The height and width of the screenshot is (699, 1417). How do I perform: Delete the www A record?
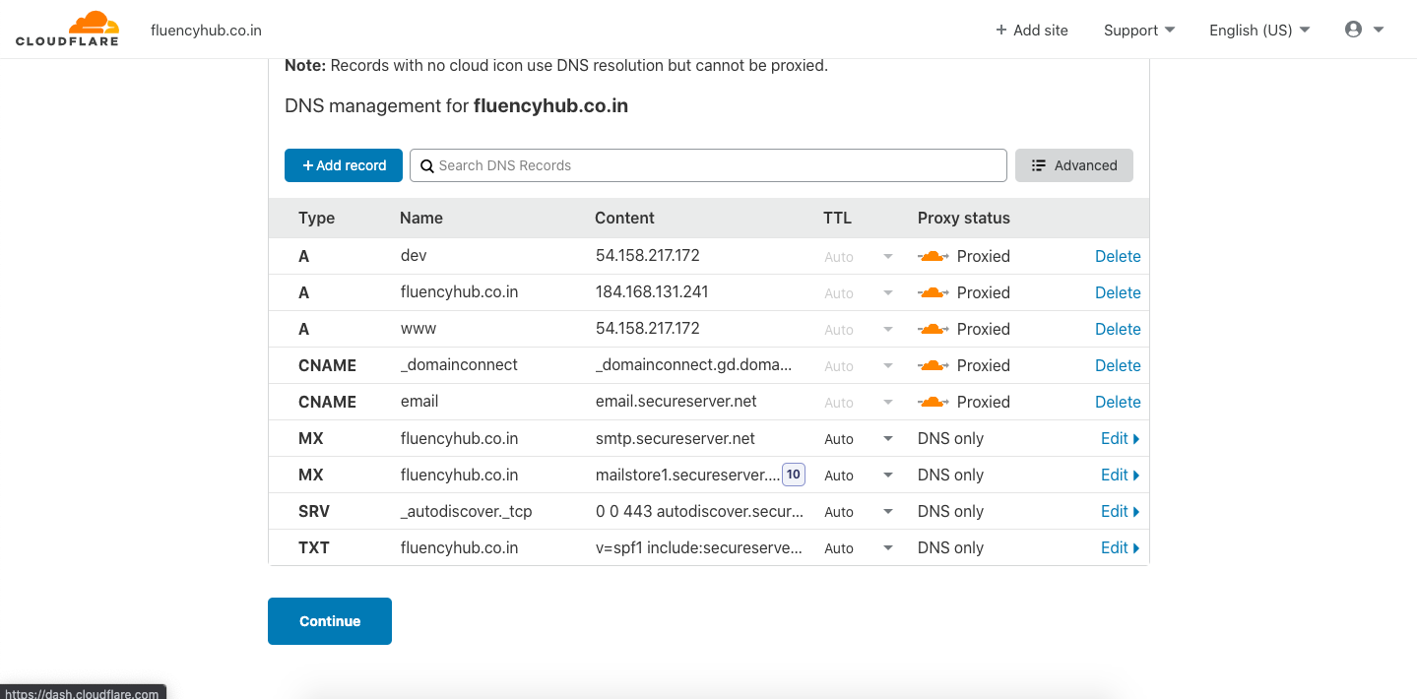point(1118,329)
